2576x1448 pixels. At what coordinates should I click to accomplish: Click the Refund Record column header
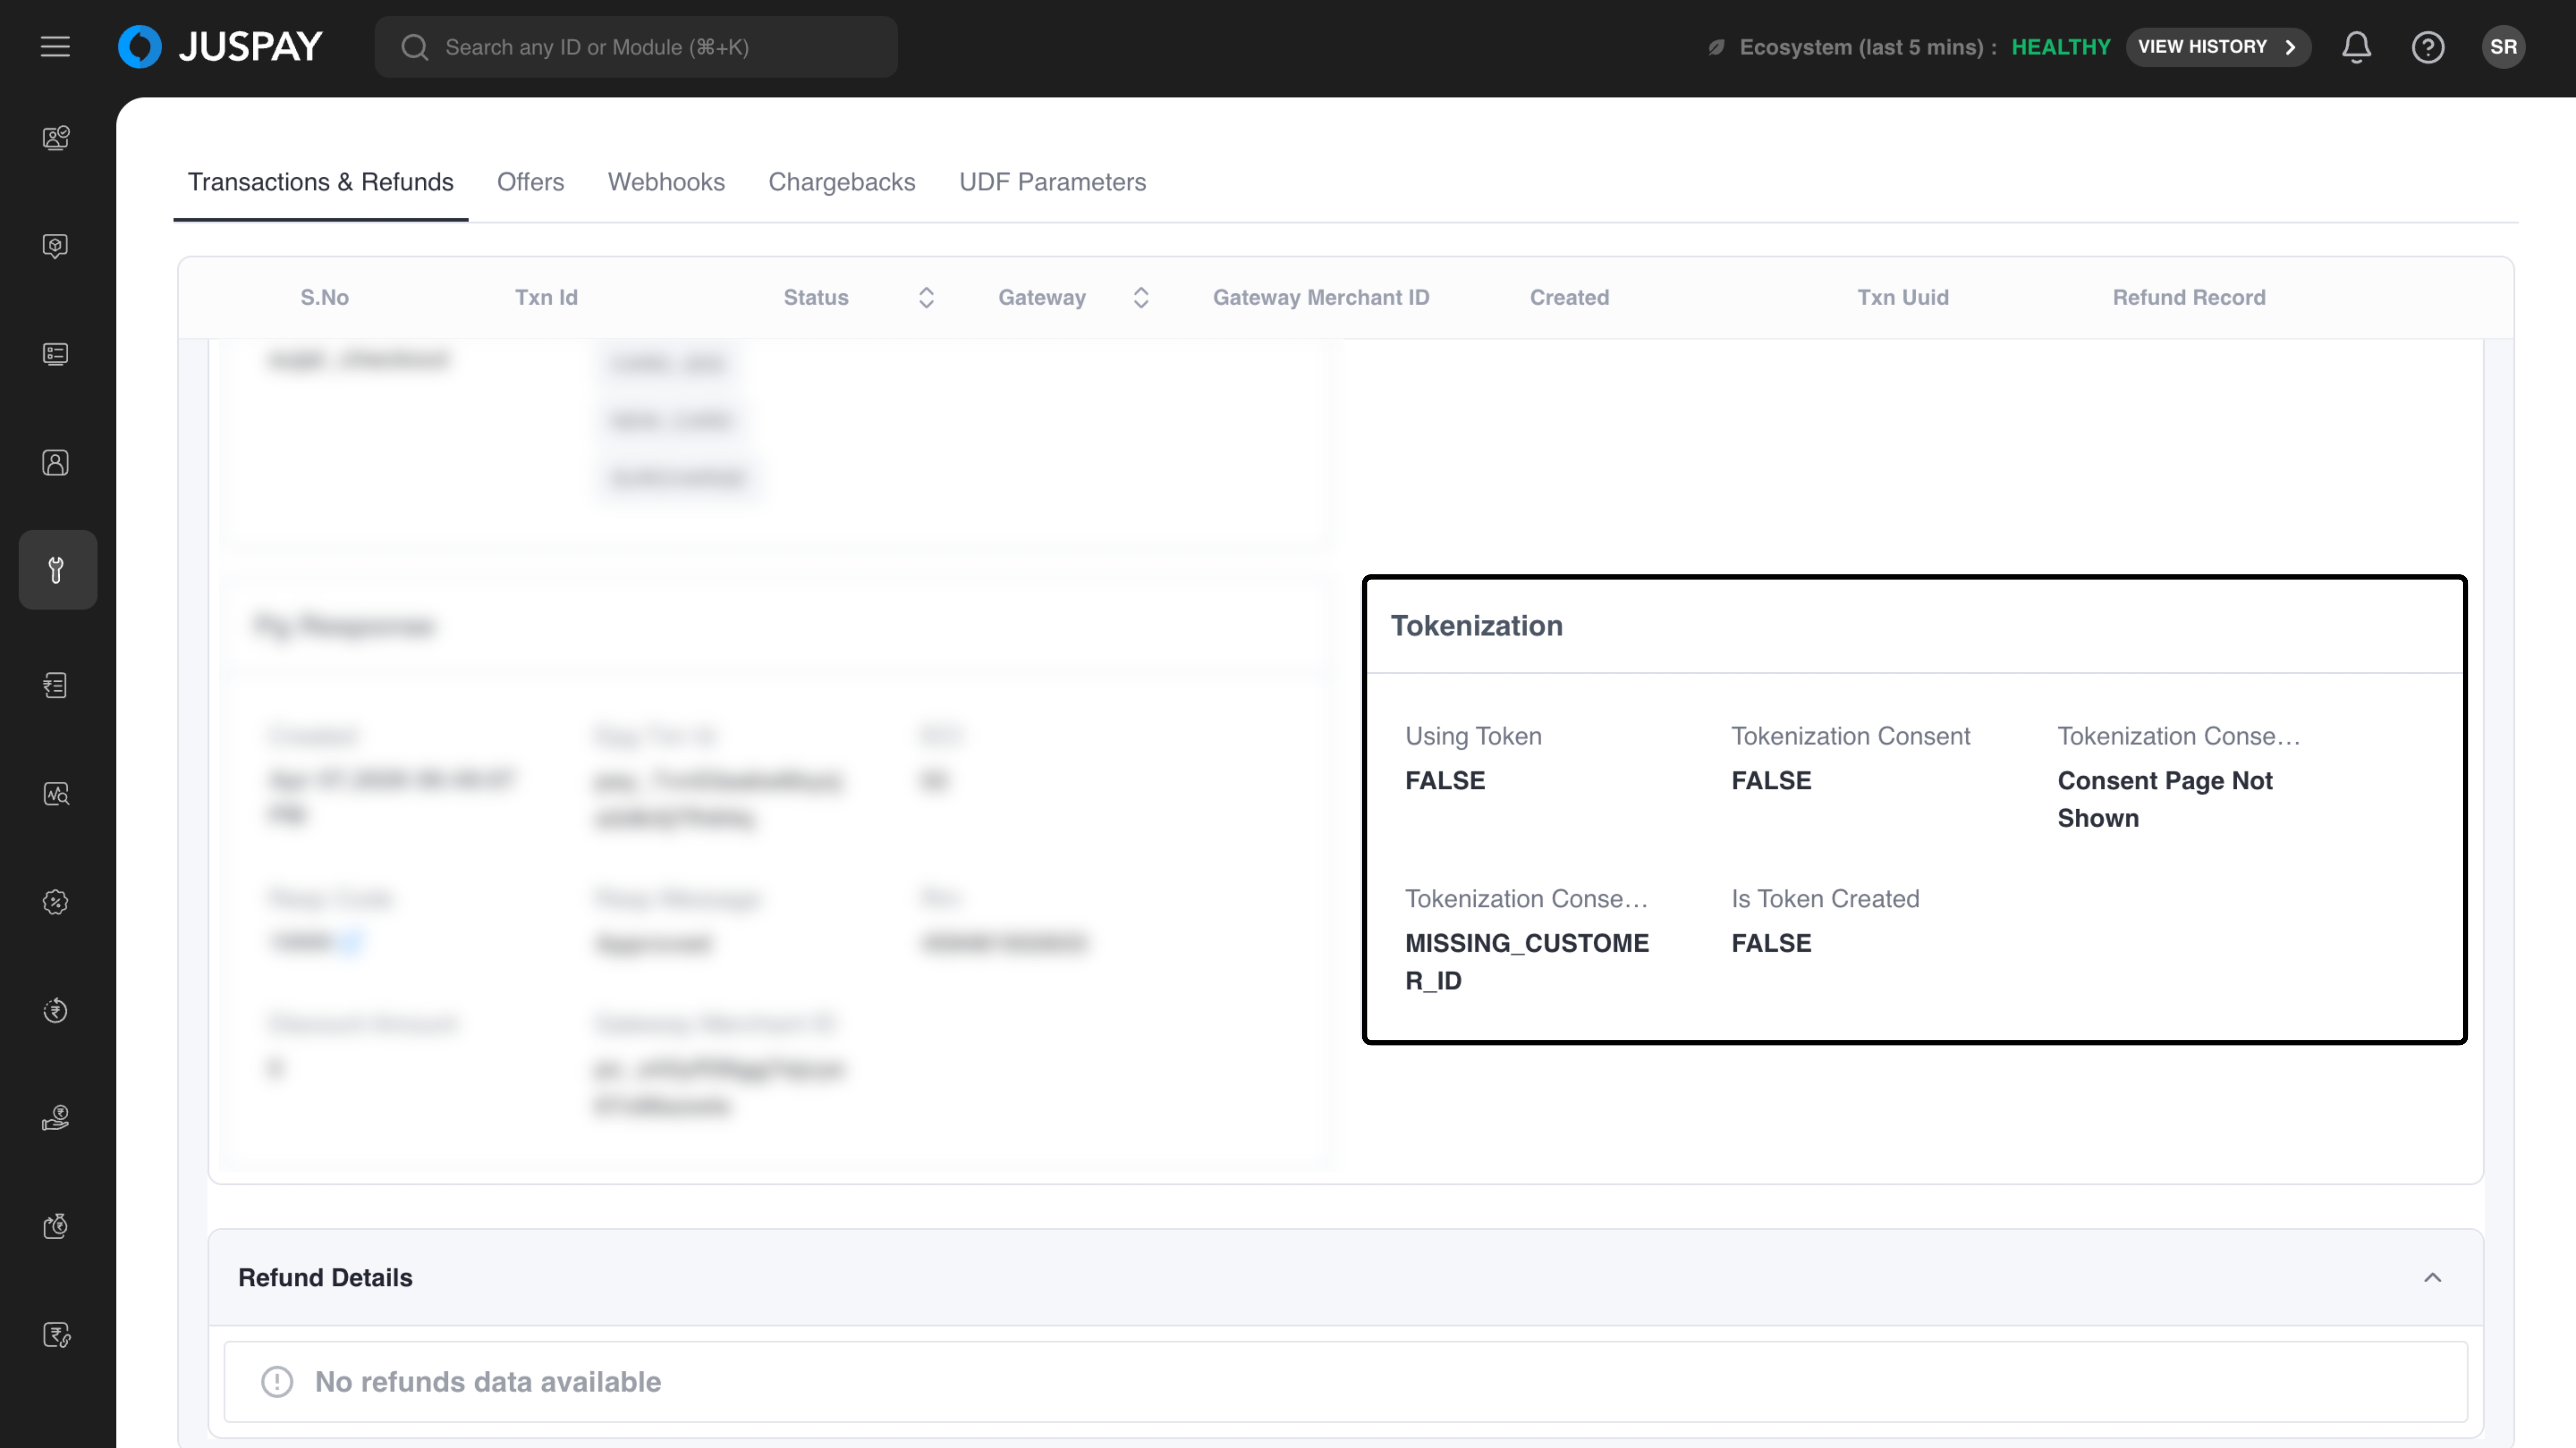[x=2189, y=298]
